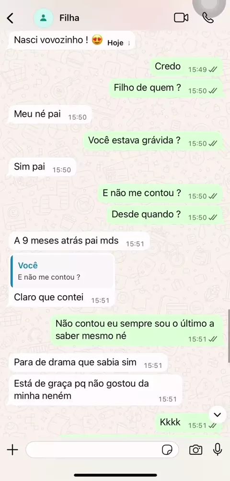Select the 'Filho de quem ?' message

(x=166, y=89)
